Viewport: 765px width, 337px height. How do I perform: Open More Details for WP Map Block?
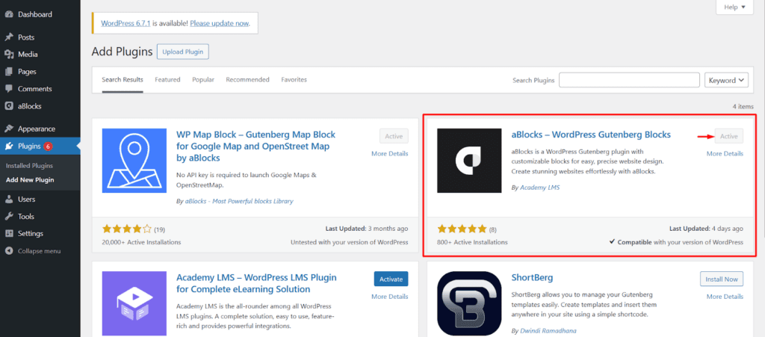click(x=390, y=154)
